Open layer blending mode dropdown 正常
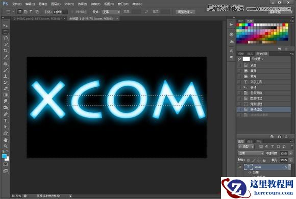The height and width of the screenshot is (199, 296). (251, 153)
